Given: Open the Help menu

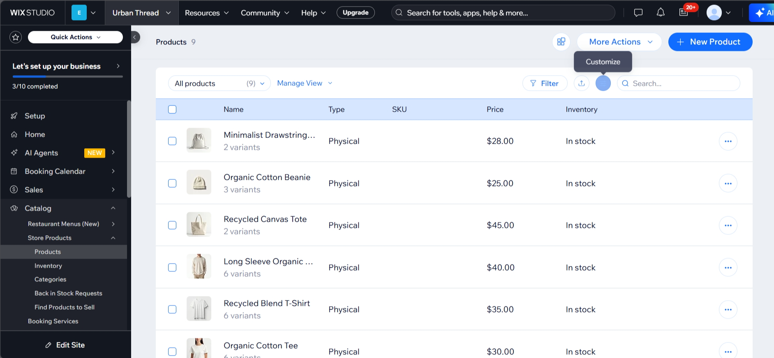Looking at the screenshot, I should (x=313, y=13).
